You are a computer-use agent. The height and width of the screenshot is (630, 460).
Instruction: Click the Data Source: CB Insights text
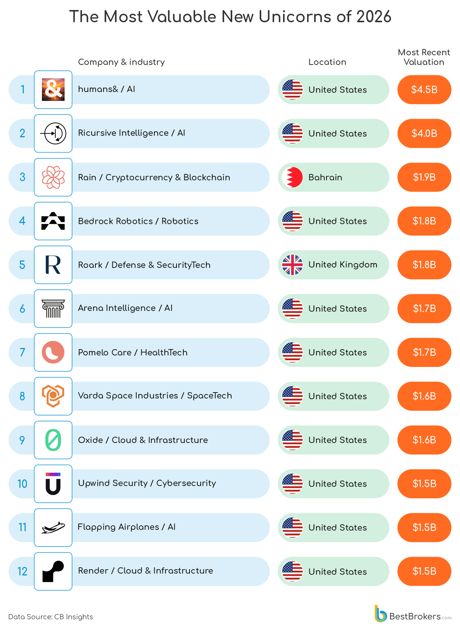[x=50, y=617]
